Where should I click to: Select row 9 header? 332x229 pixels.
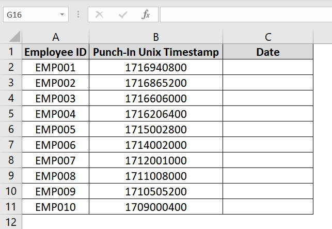coord(11,175)
